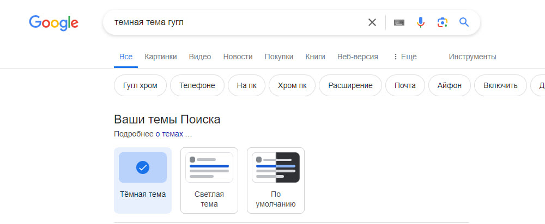545x224 pixels.
Task: Filter results with the Расширение chip
Action: (350, 85)
